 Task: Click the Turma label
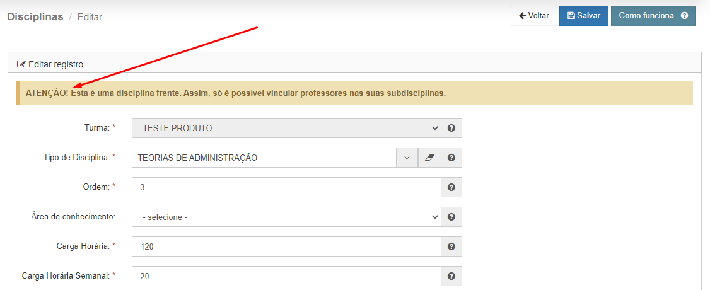coord(100,128)
